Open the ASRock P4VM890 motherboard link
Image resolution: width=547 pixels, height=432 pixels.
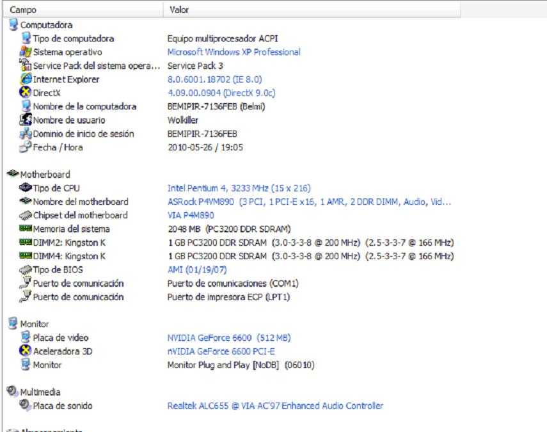pos(309,202)
